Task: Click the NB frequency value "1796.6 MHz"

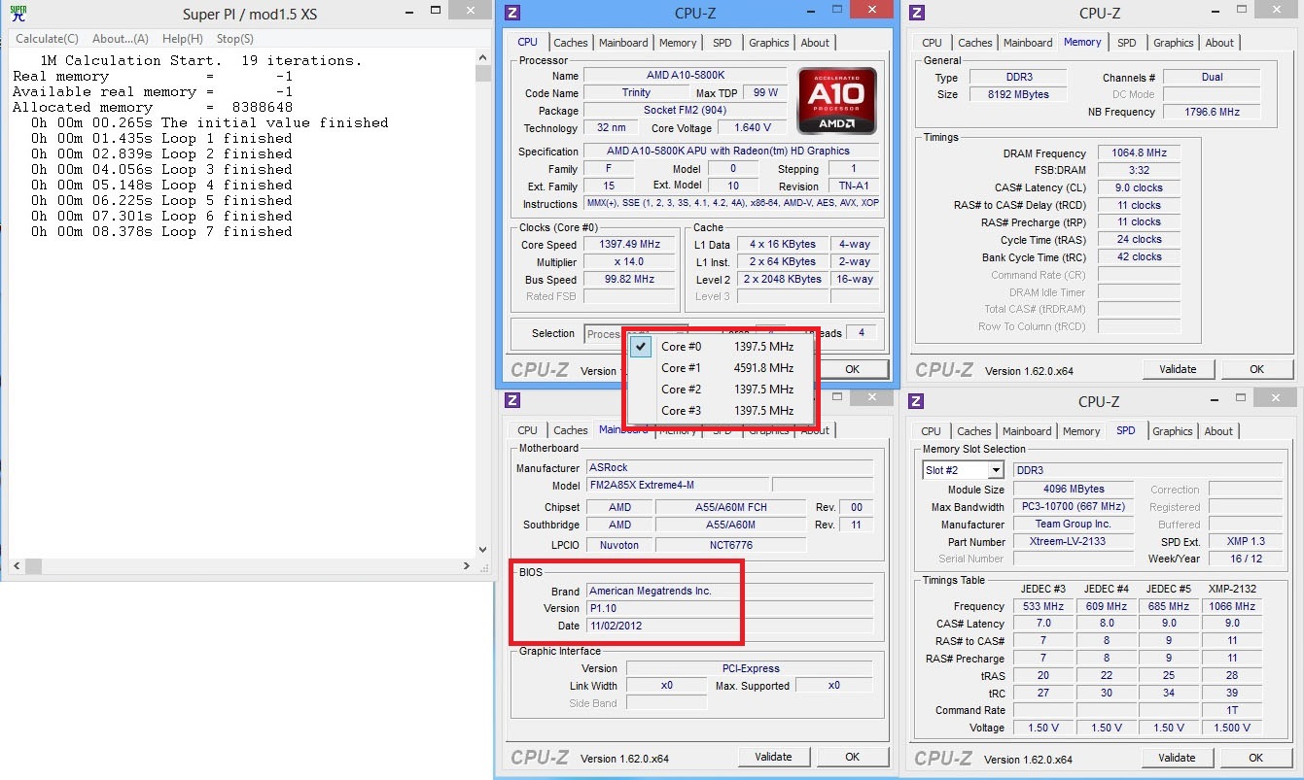Action: tap(1212, 112)
